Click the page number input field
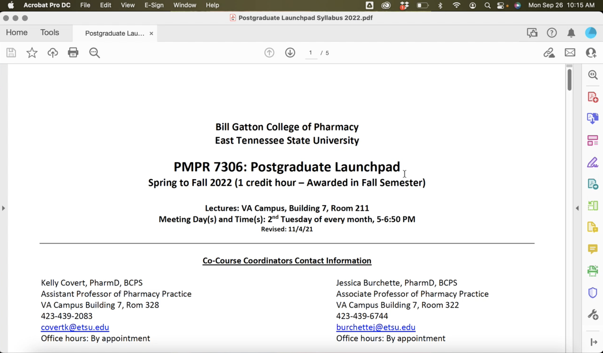The image size is (603, 353). pos(311,53)
